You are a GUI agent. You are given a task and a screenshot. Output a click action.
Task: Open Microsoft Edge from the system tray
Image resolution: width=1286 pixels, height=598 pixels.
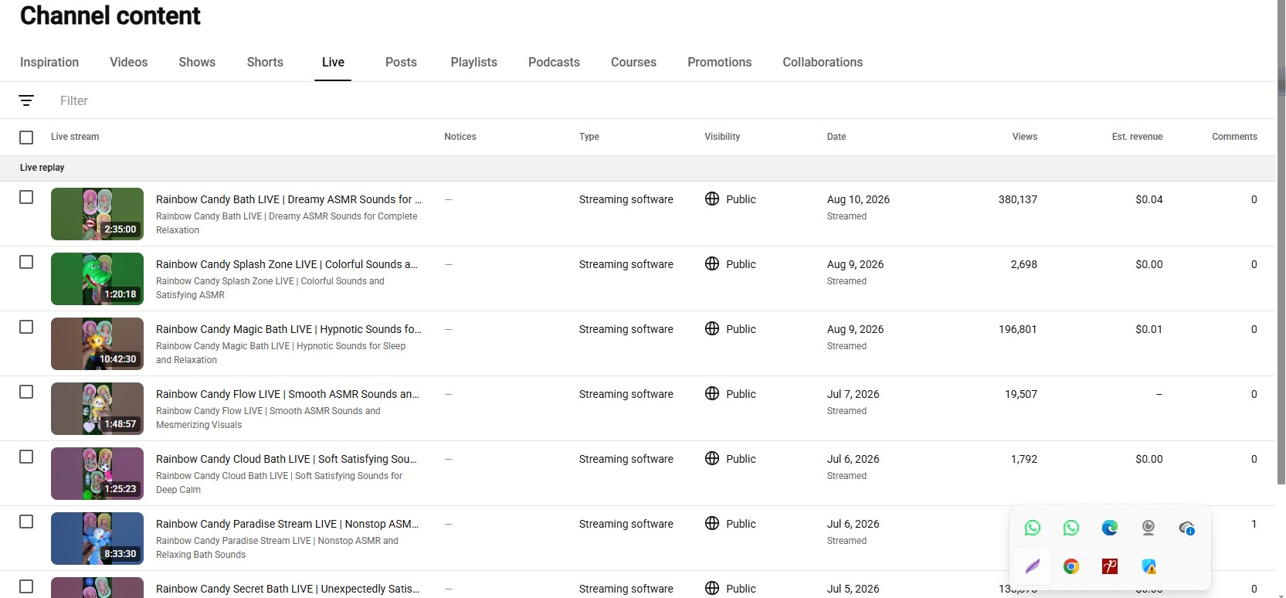(1110, 528)
